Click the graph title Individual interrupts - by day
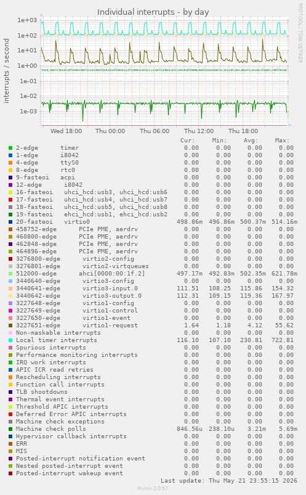 tap(153, 12)
